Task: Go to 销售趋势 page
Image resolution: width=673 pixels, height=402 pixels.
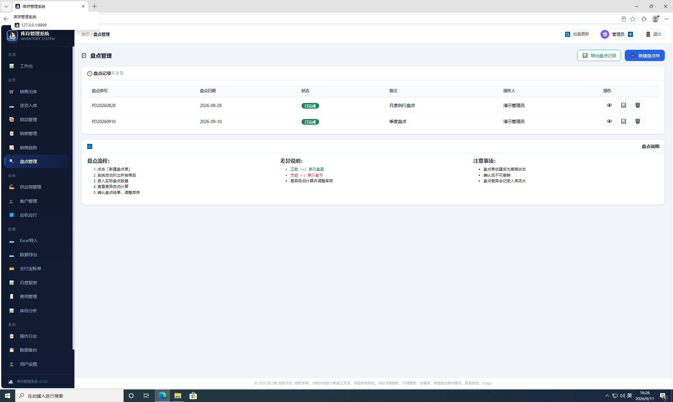Action: 37,148
